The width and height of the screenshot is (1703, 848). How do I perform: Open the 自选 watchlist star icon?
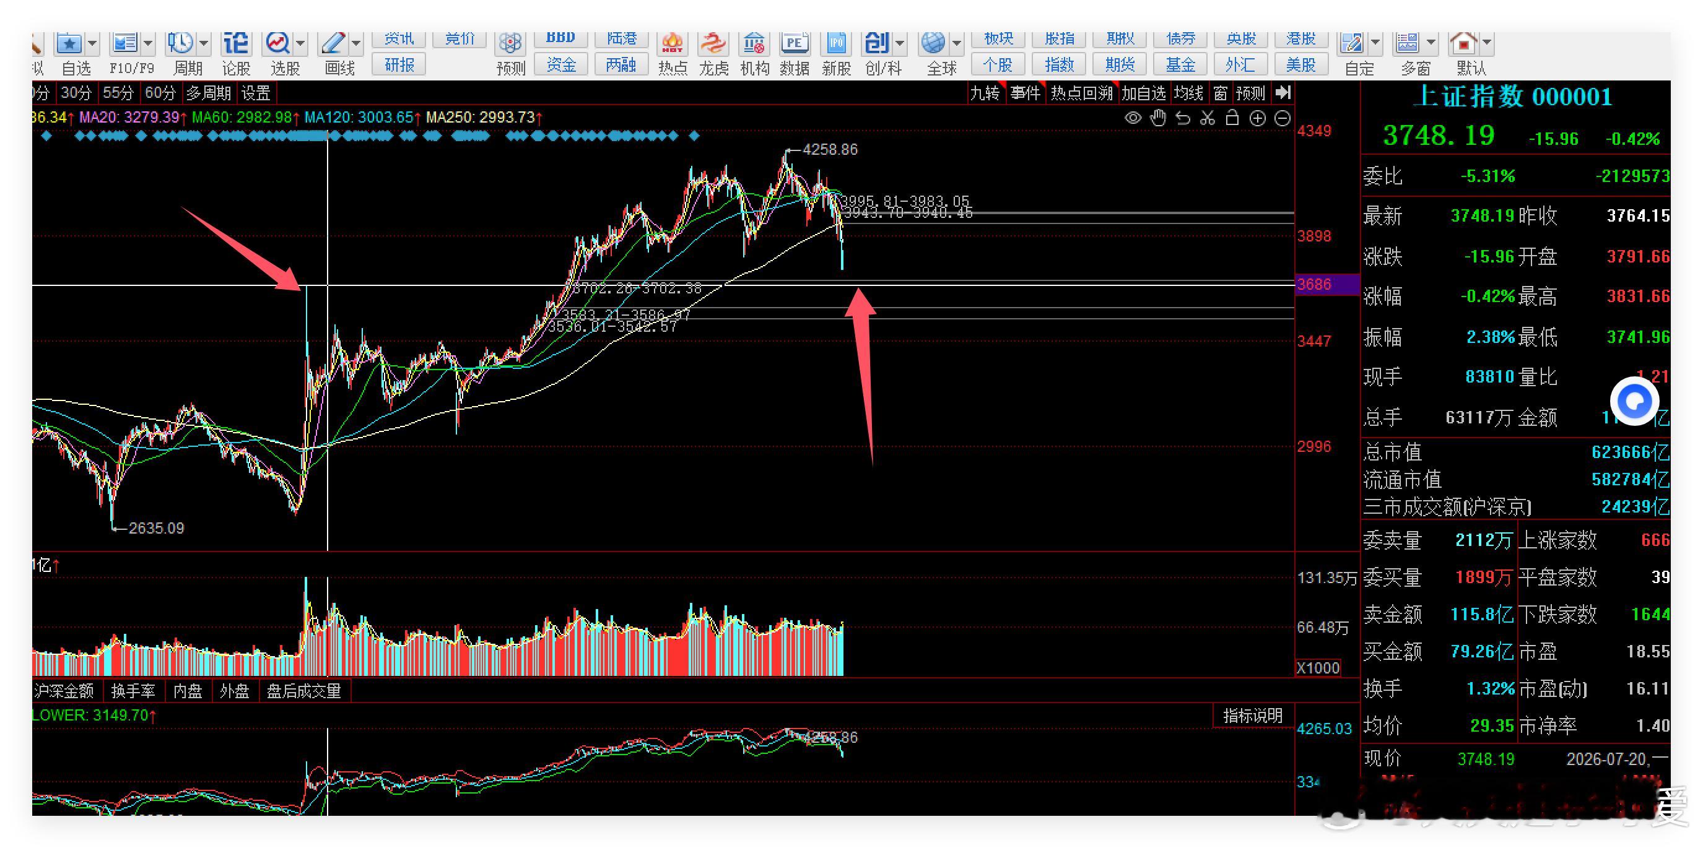point(69,45)
